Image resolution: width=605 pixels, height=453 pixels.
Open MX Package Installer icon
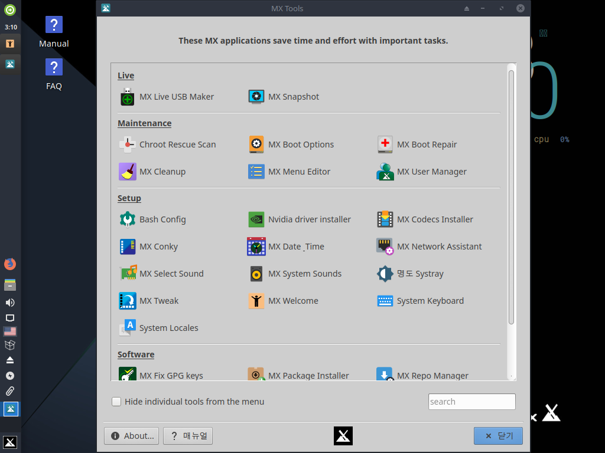pos(256,373)
